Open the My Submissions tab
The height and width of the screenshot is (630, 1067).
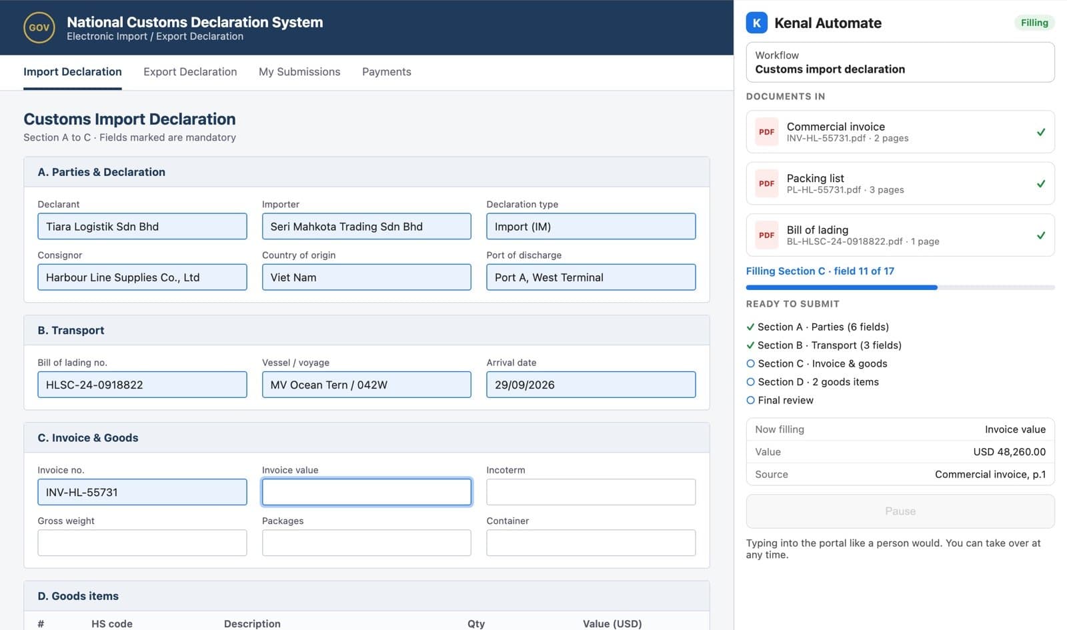299,72
